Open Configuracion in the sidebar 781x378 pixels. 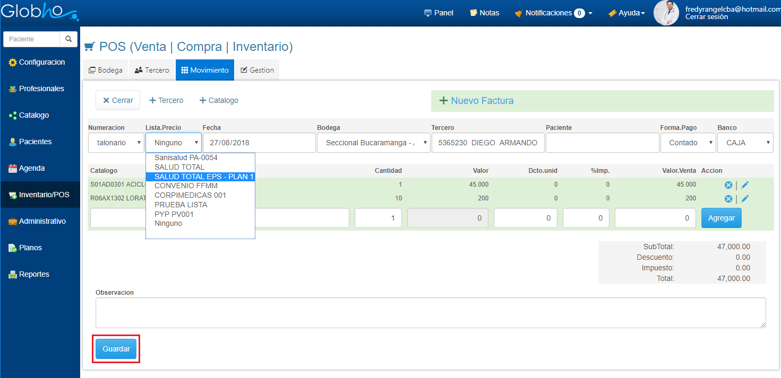tap(41, 62)
